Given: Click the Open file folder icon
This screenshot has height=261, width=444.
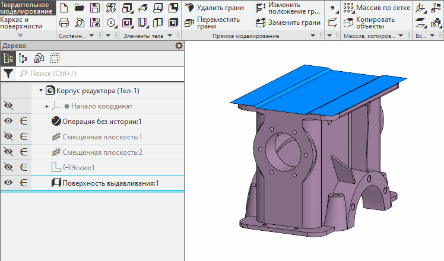Looking at the screenshot, I should pos(80,8).
